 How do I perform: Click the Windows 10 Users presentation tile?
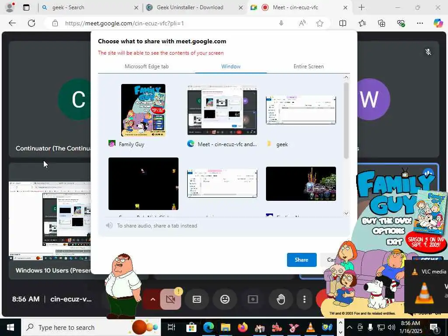coord(50,221)
